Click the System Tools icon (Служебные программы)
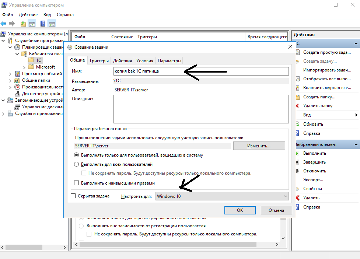This screenshot has width=360, height=259. coord(10,41)
